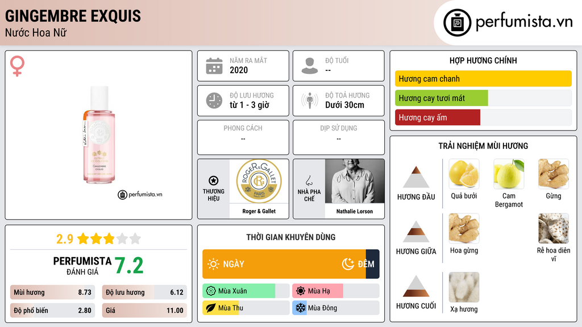Click the Nathalie Lorson perfumer portrait
This screenshot has height=327, width=582.
click(355, 181)
